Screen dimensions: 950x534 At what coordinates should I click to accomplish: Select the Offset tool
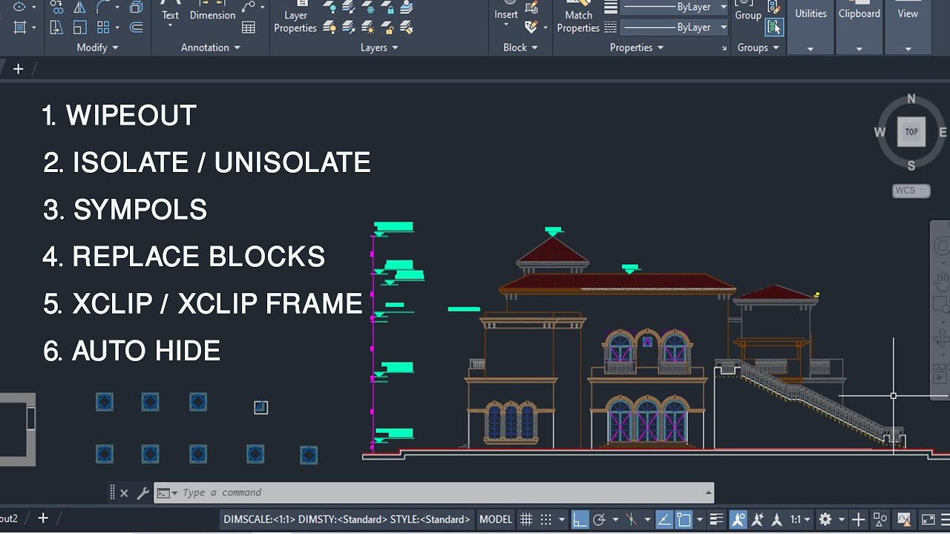136,27
